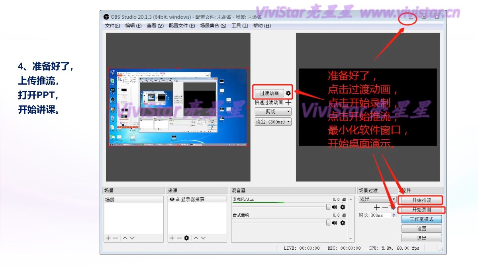Viewport: 478px width, 268px height.
Task: Open gear settings next to 过渡动画
Action: 288,93
